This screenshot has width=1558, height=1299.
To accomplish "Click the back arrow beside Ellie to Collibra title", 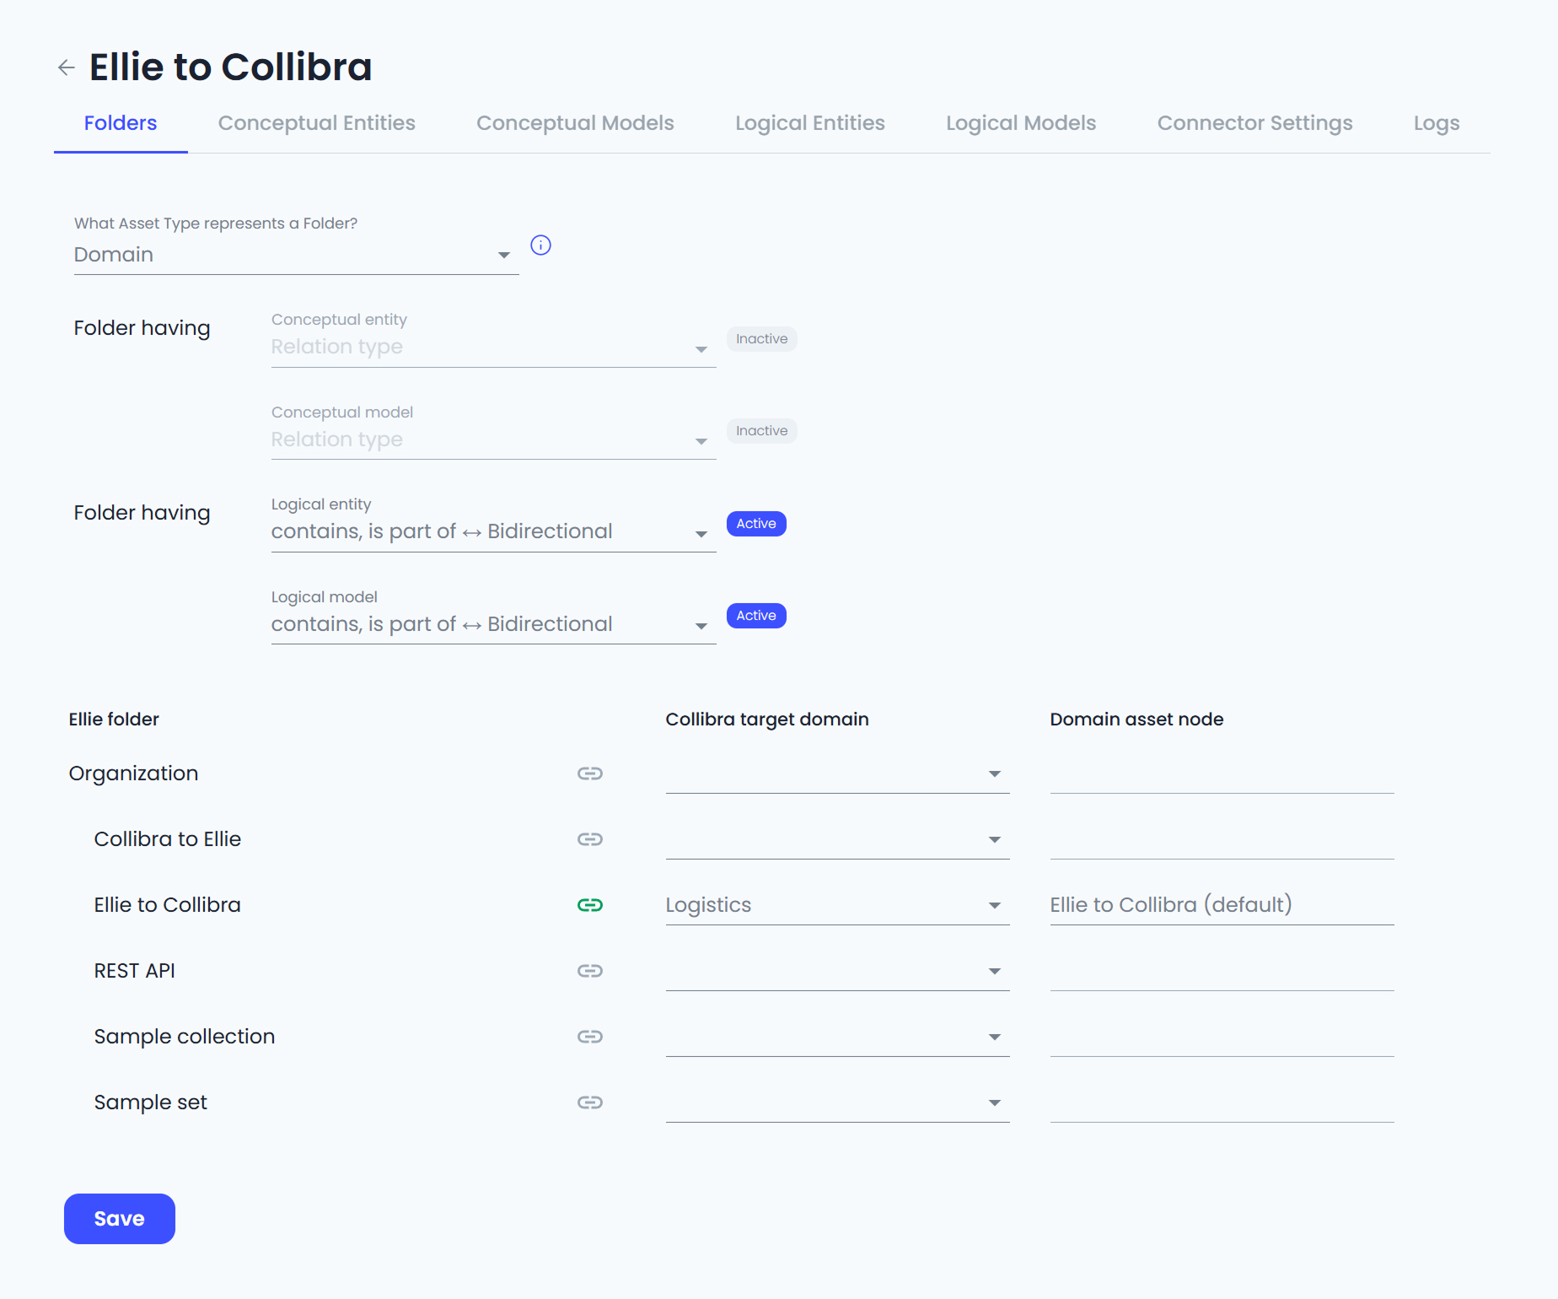I will click(x=67, y=67).
